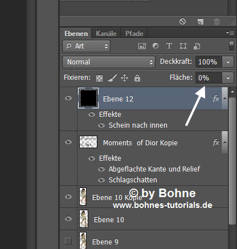This screenshot has height=249, width=237.
Task: Click Abgeflachte Kante und Relief entry
Action: click(154, 169)
